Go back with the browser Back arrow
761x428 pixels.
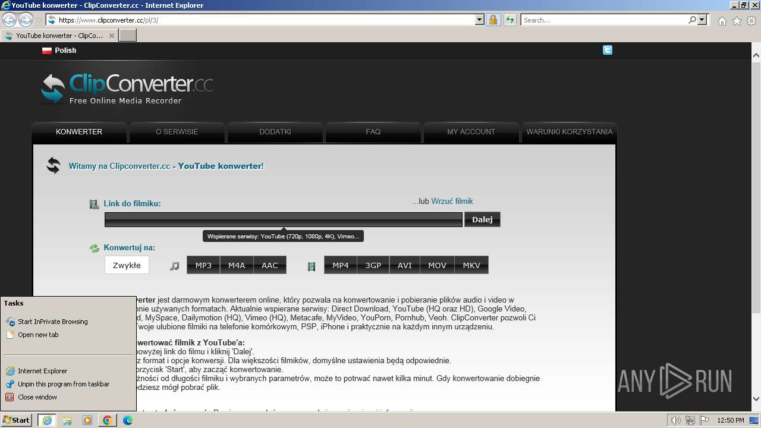(x=9, y=20)
